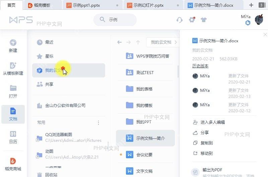Screen dimensions: 268x177
Task: Select MiYa version dated 2020-02-13
Action: tap(221, 93)
